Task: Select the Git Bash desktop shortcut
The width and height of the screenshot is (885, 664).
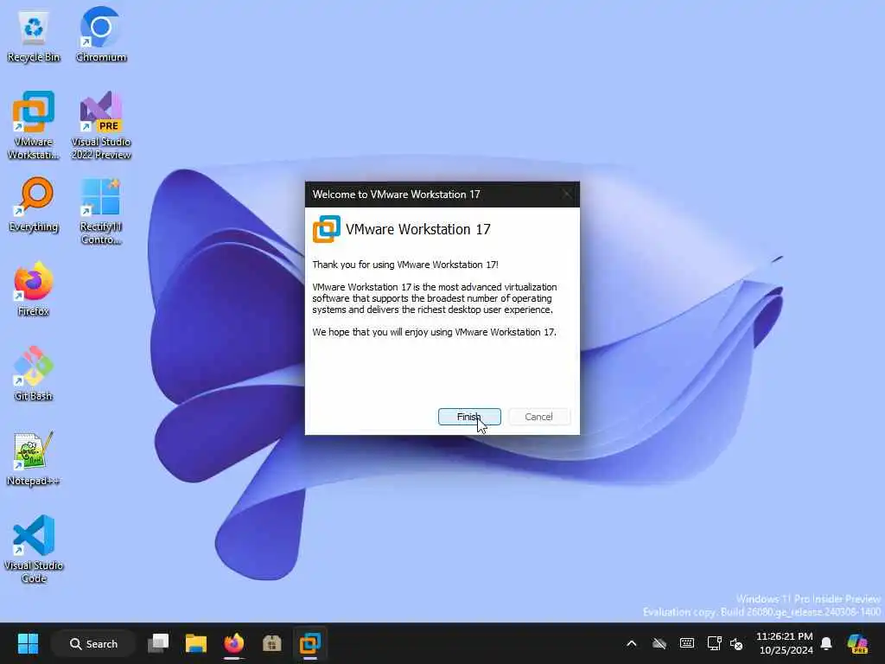Action: [x=34, y=373]
